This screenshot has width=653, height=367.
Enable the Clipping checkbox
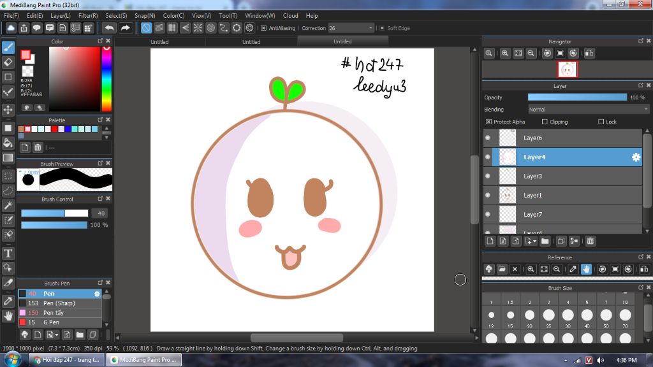pos(545,122)
